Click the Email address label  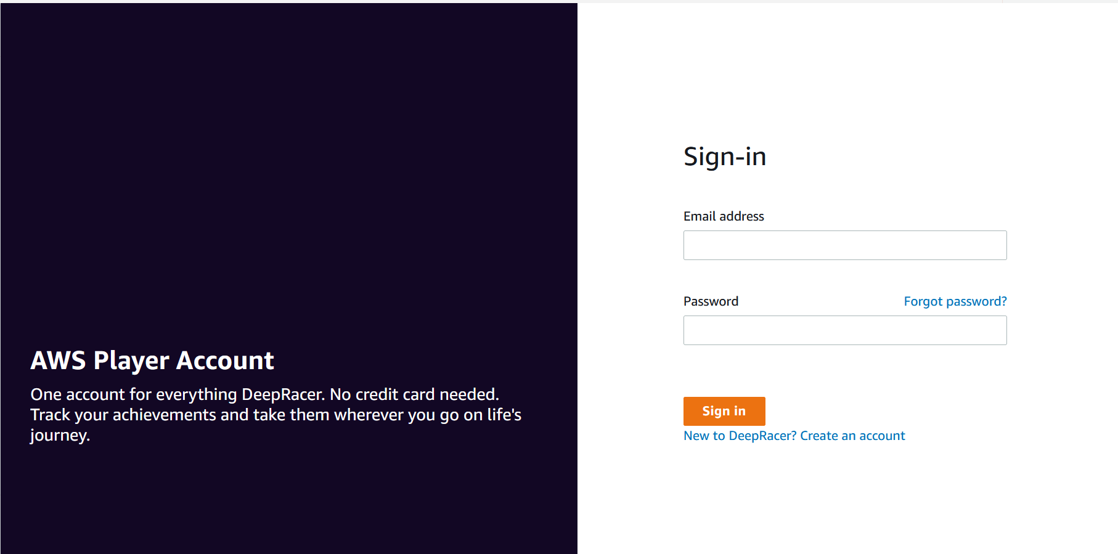(x=723, y=216)
